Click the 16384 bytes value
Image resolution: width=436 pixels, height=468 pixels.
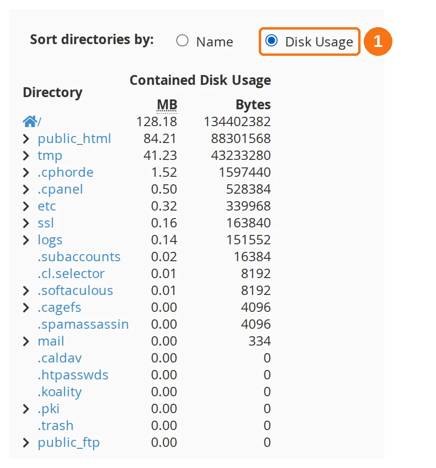[252, 257]
